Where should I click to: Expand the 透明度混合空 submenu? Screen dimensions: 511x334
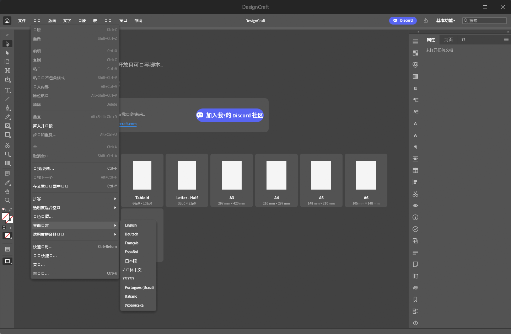(x=75, y=208)
